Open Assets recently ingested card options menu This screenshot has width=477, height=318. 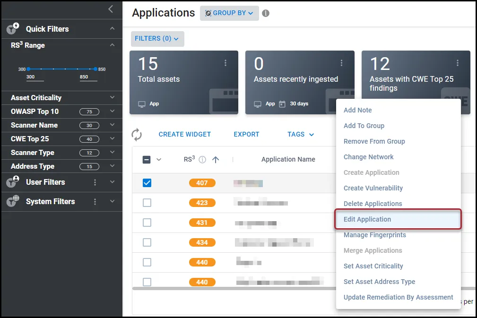point(341,63)
